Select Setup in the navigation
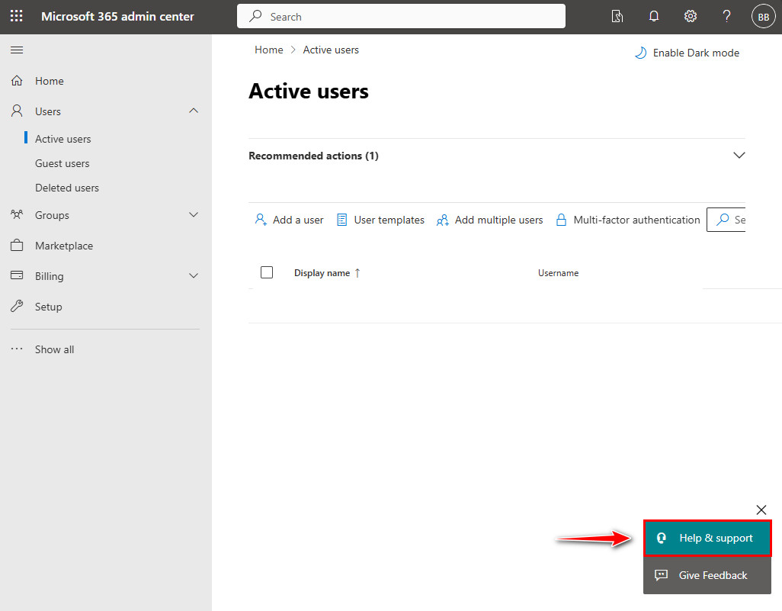This screenshot has height=611, width=782. pos(48,307)
